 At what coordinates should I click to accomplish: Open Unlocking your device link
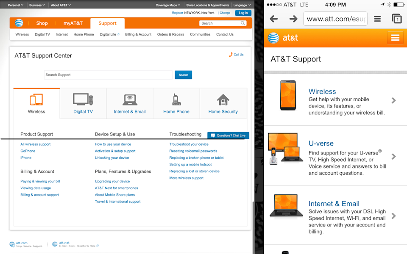click(x=112, y=157)
